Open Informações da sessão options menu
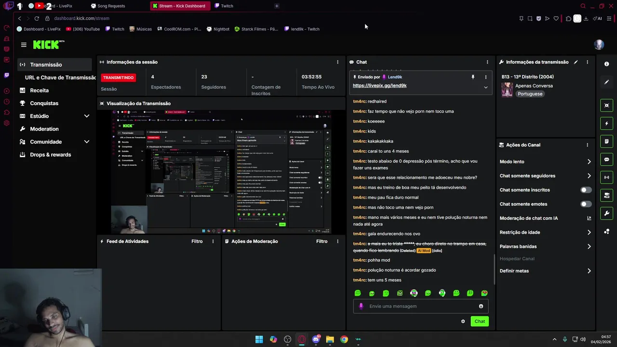 [x=337, y=62]
